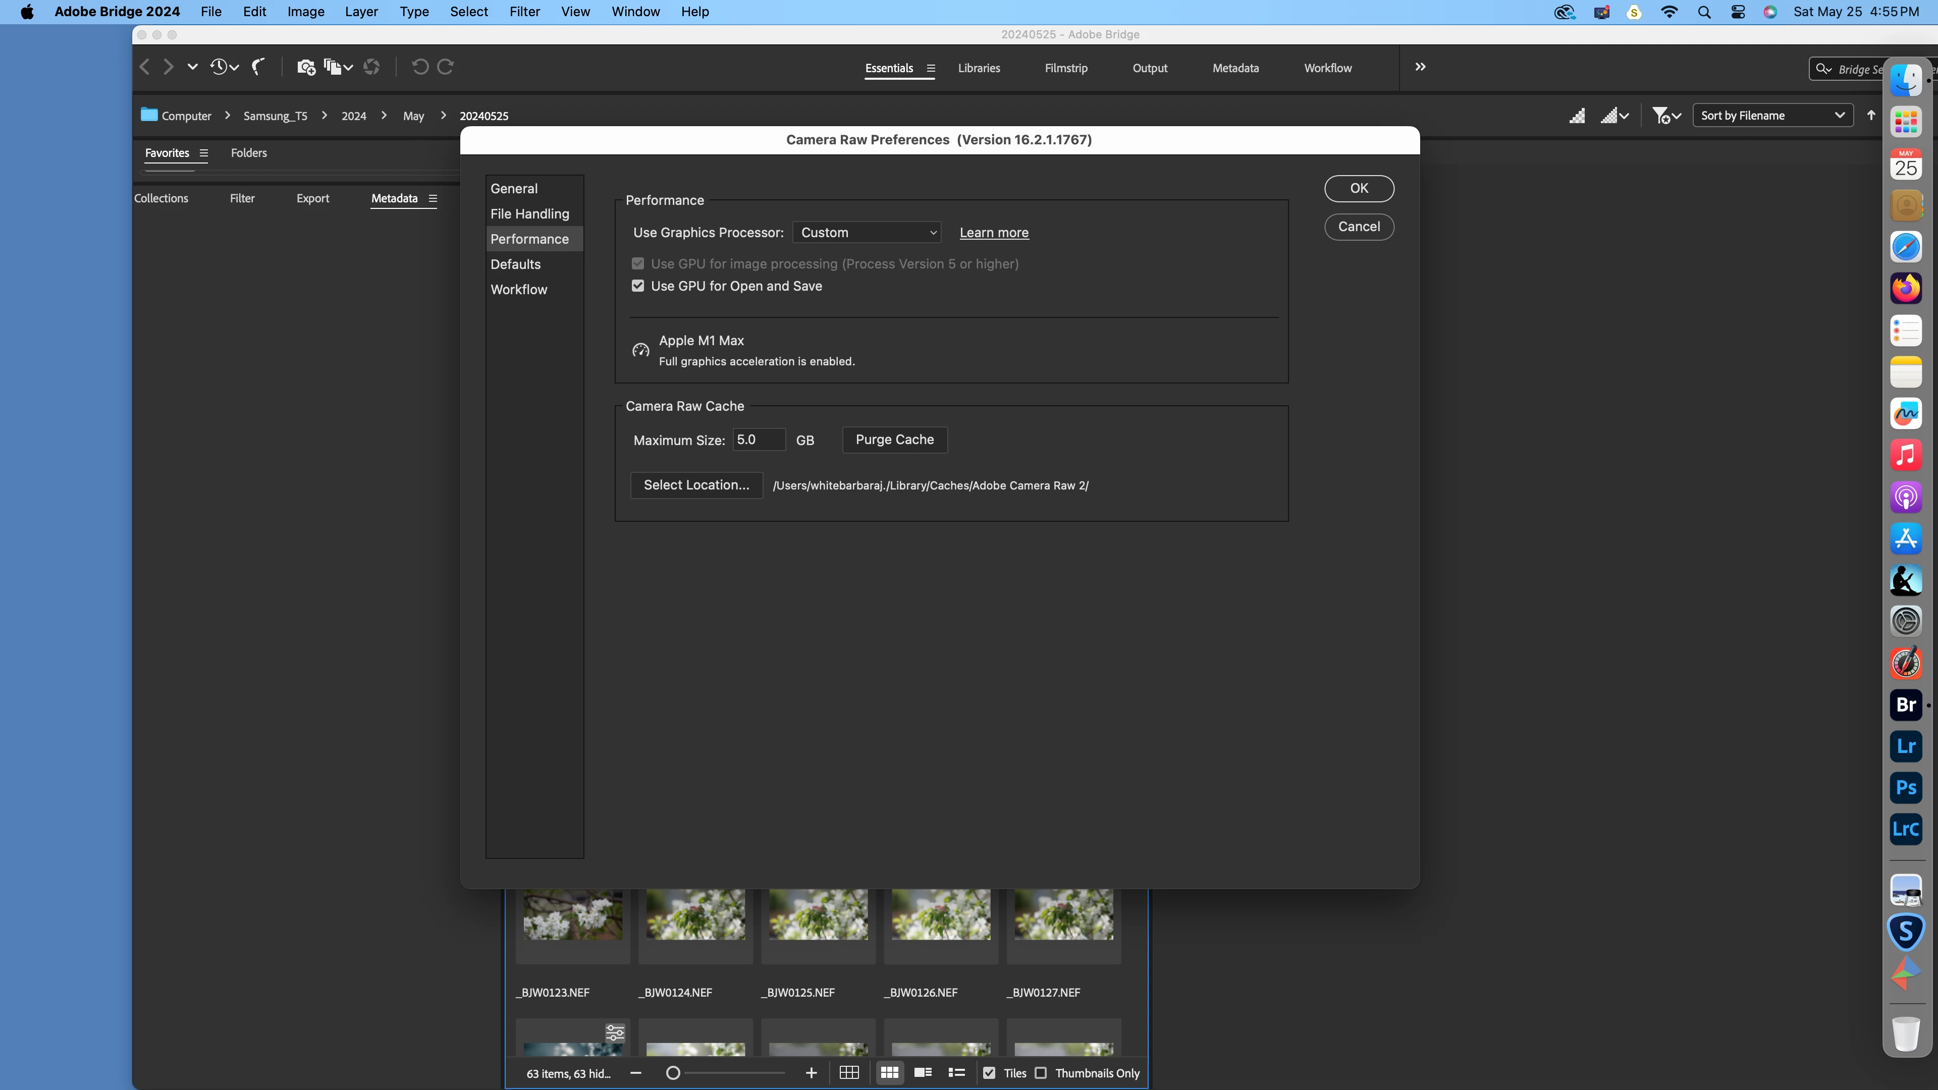1938x1090 pixels.
Task: Click the Get Photos from Camera icon
Action: pyautogui.click(x=305, y=67)
